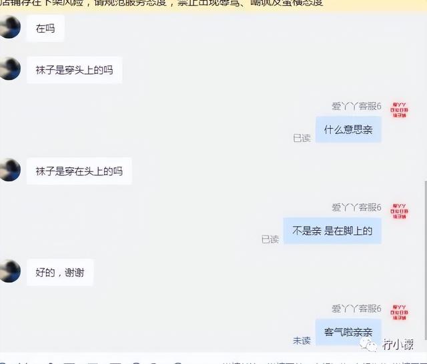Click the 未读 status beside "客气啦亲亲"
Viewport: 427px width, 364px height.
pos(302,340)
